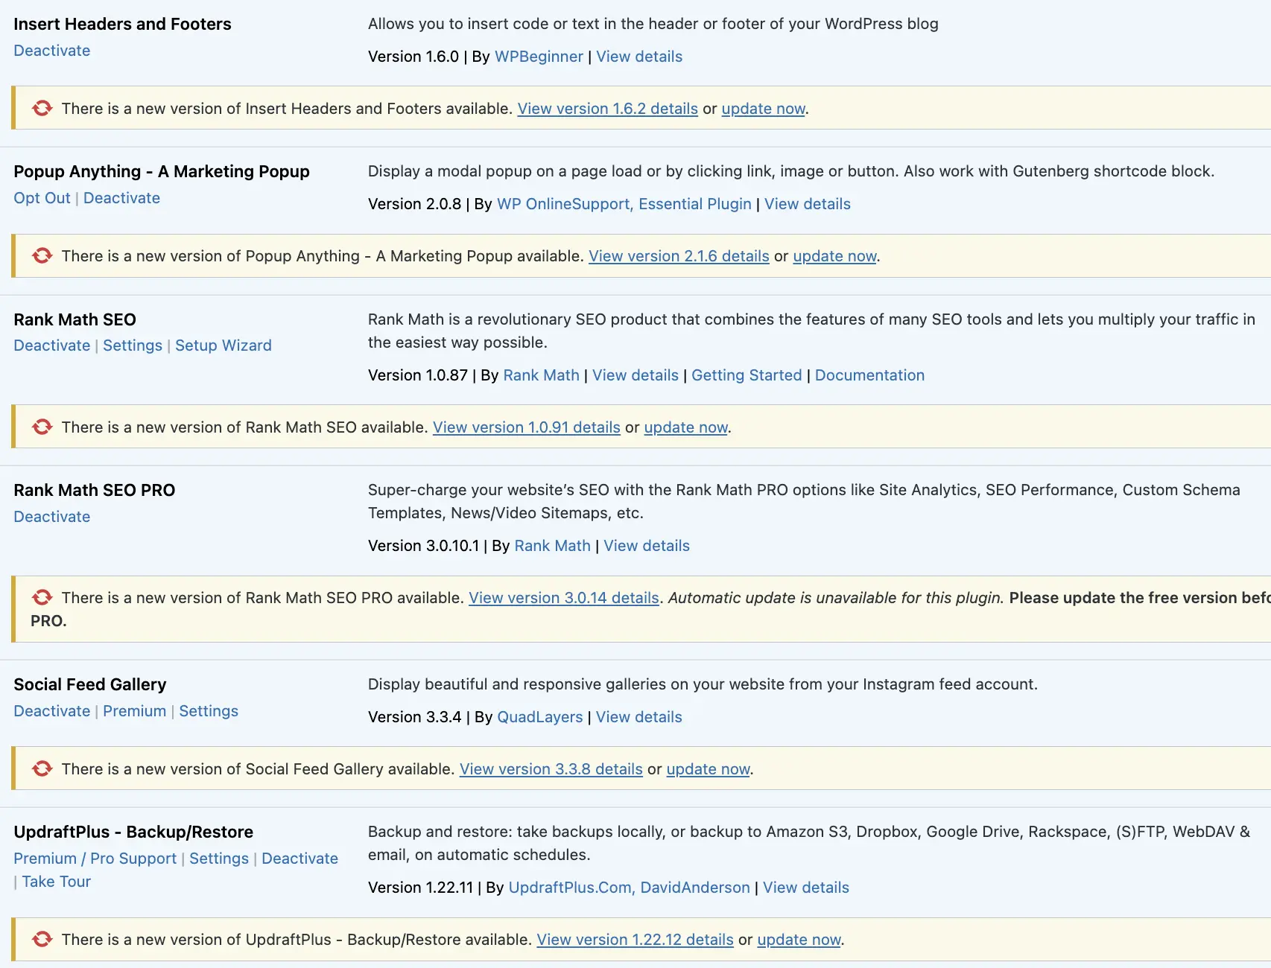Click update icon in Rank Math SEO PRO notice
The image size is (1271, 968).
coord(42,598)
